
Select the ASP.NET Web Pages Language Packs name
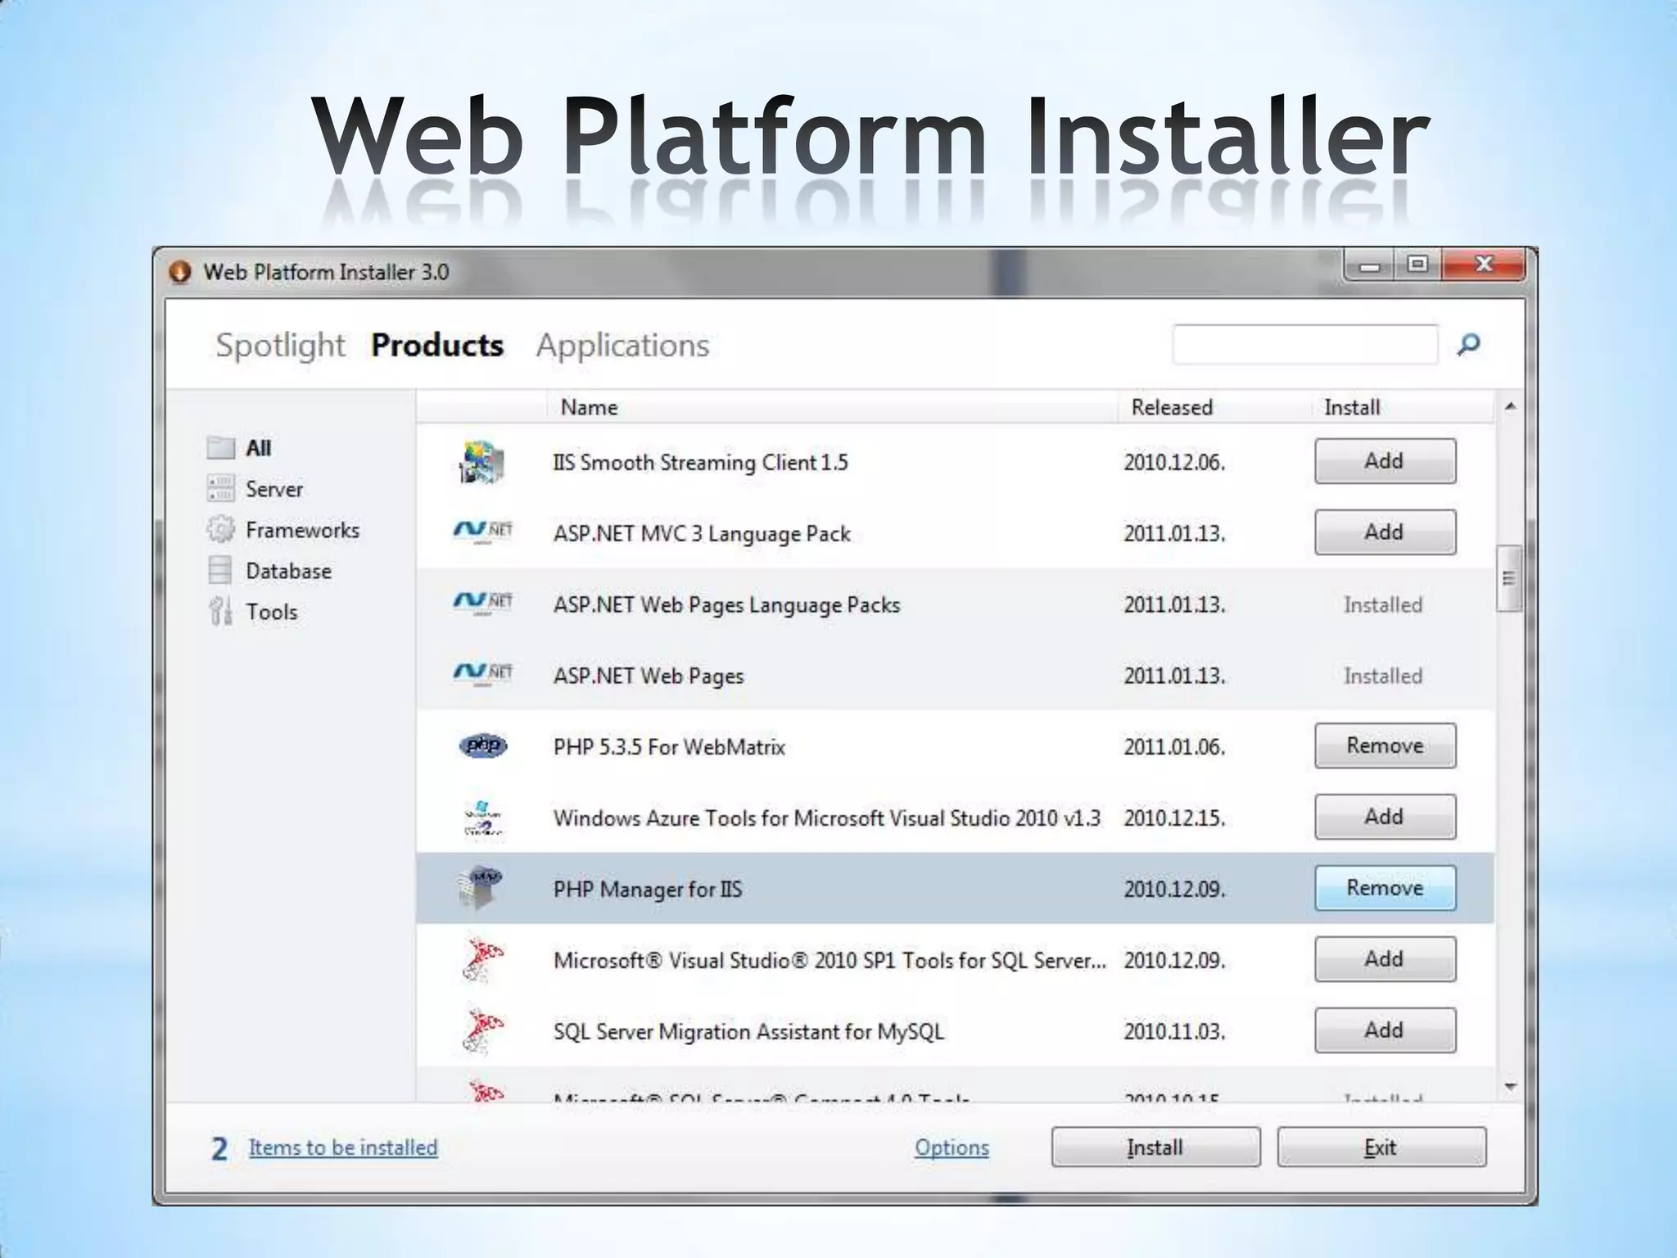click(x=726, y=605)
